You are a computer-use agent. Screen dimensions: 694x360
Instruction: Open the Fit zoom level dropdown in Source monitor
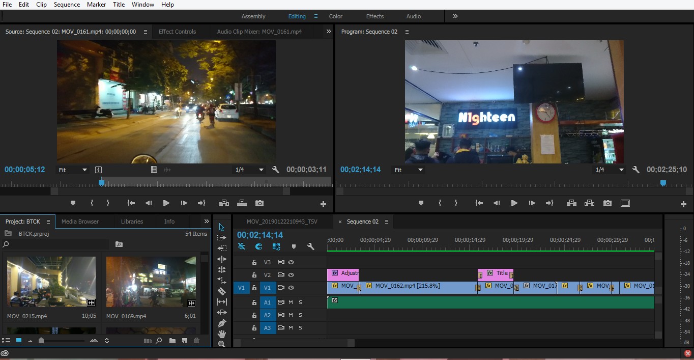tap(73, 170)
